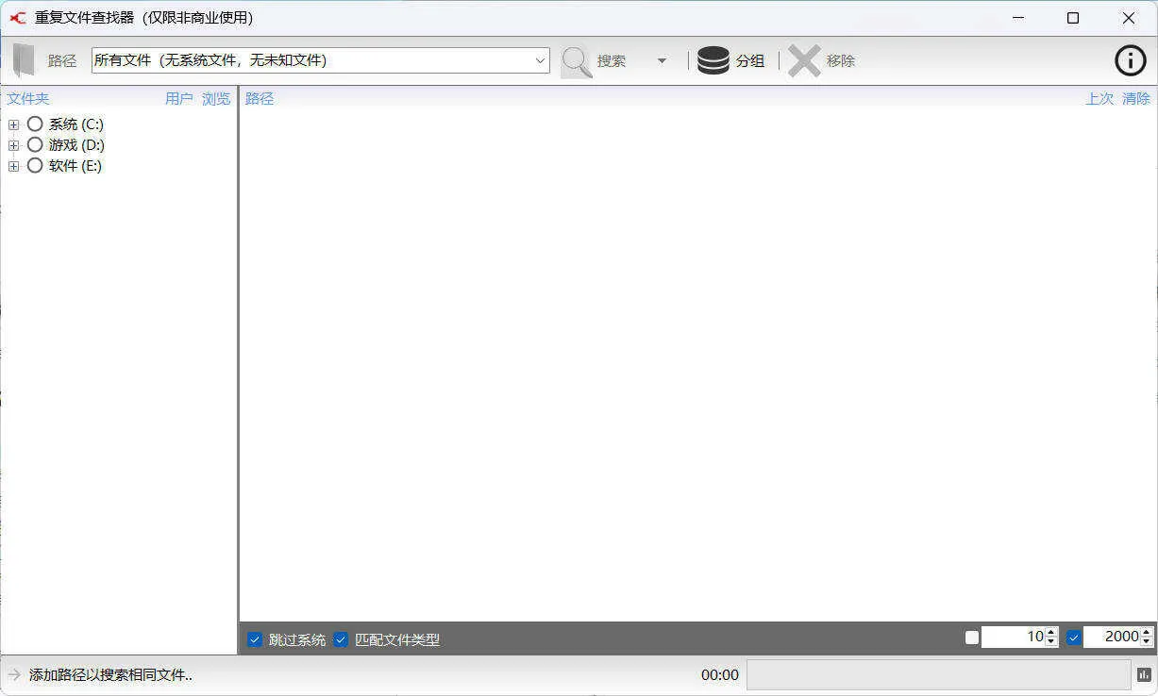This screenshot has width=1158, height=696.
Task: Open the search options dropdown arrow
Action: 662,59
